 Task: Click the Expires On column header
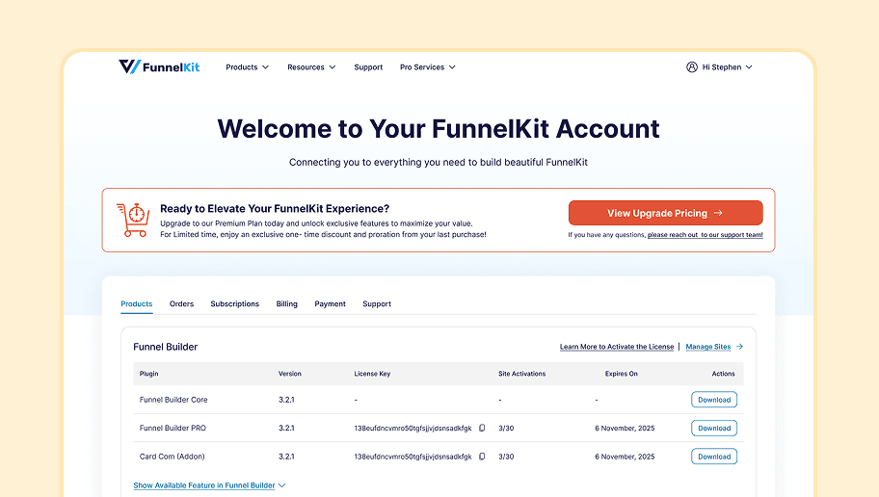pyautogui.click(x=621, y=374)
